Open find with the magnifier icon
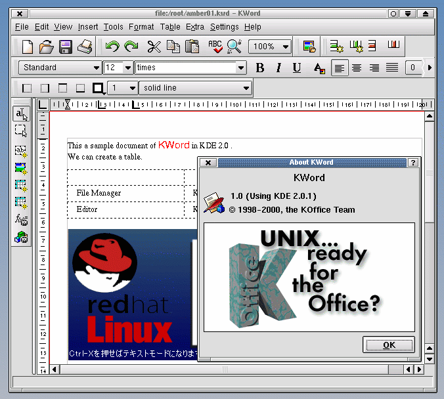This screenshot has height=399, width=444. tap(234, 47)
